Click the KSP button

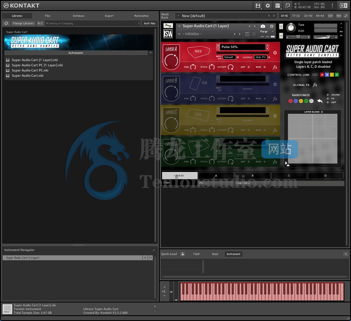coord(330,16)
